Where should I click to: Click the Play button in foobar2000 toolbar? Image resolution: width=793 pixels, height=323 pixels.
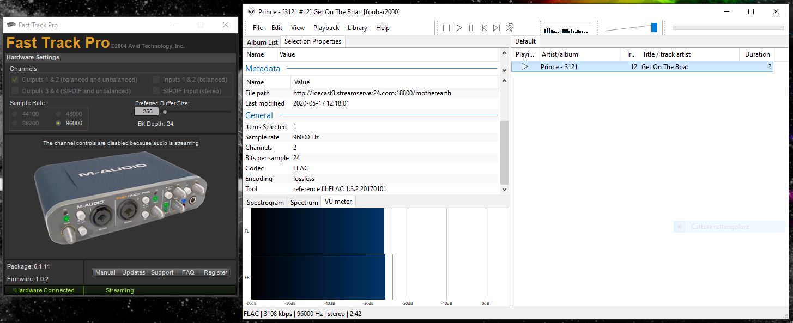(x=459, y=28)
